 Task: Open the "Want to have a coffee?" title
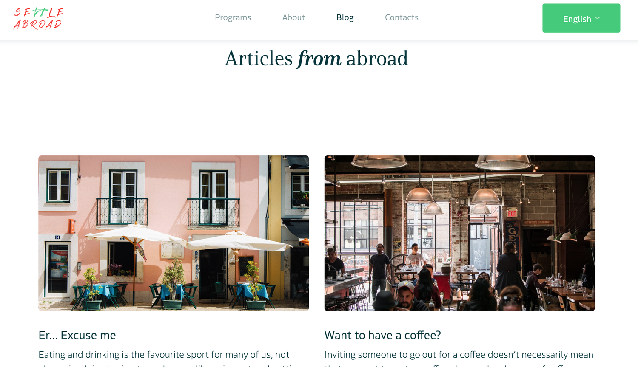click(382, 335)
